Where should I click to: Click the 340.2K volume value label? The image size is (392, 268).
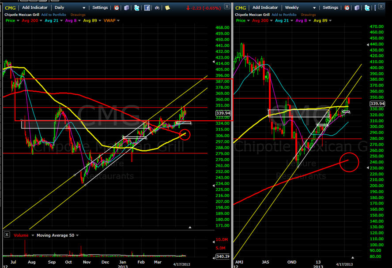pyautogui.click(x=223, y=257)
